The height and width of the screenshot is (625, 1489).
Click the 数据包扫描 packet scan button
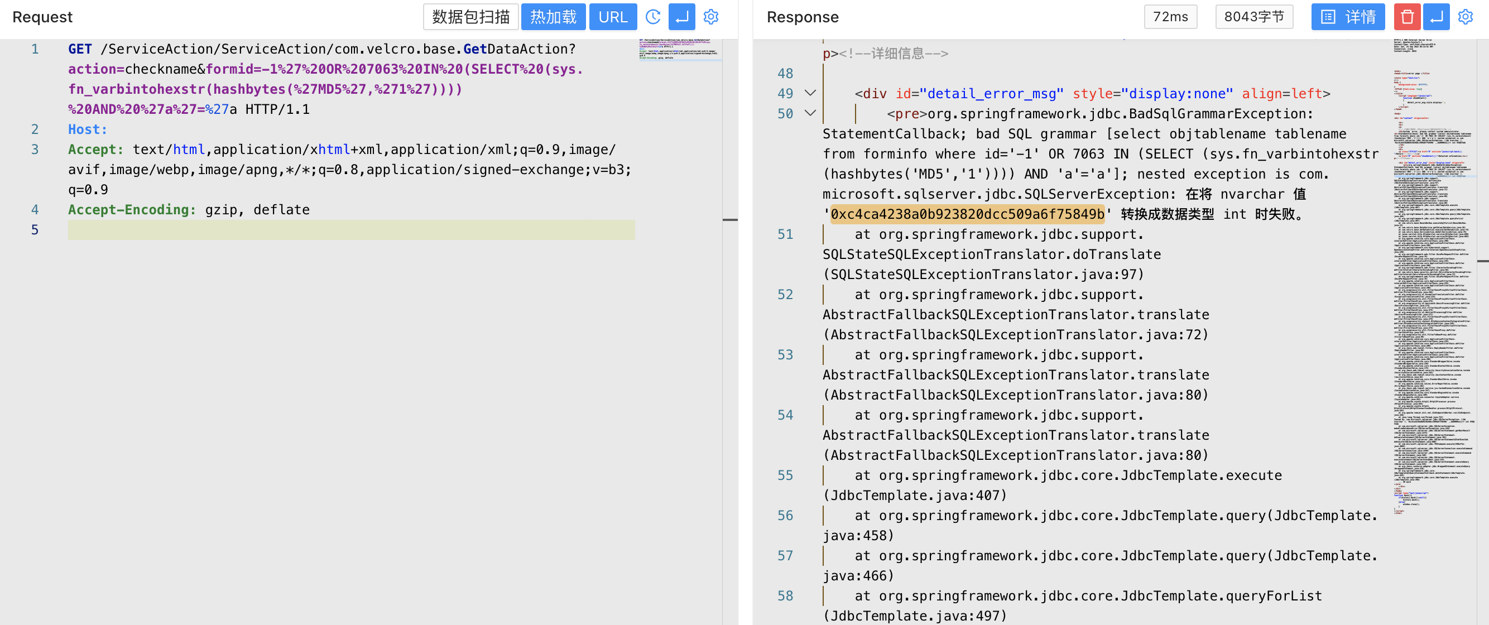470,17
